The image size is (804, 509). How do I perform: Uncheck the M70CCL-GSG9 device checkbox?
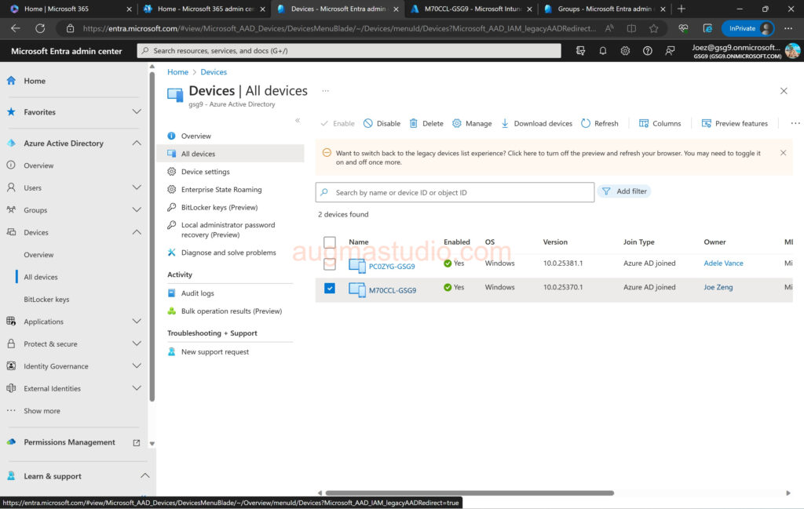click(330, 288)
